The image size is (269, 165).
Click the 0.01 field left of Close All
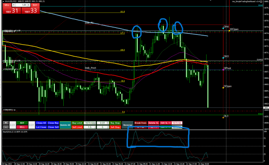pos(31,125)
